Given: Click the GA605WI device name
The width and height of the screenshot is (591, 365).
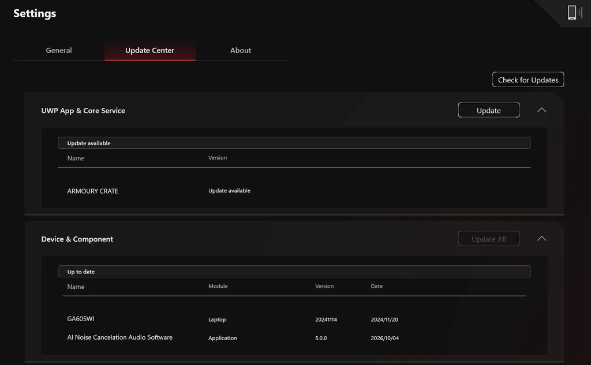Looking at the screenshot, I should pos(81,319).
